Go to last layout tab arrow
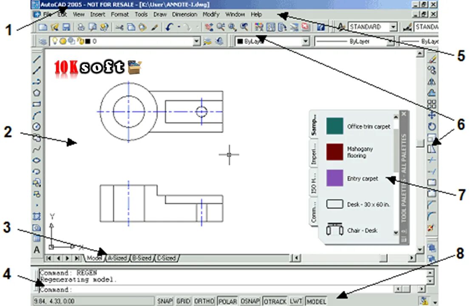The width and height of the screenshot is (470, 306). point(77,258)
